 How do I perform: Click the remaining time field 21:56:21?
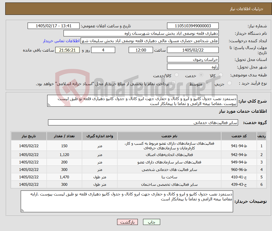(x=67, y=50)
